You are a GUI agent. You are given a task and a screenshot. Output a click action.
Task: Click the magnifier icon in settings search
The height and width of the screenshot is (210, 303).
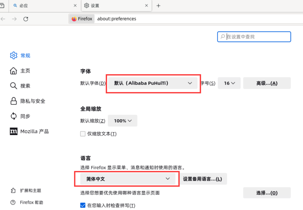click(223, 36)
